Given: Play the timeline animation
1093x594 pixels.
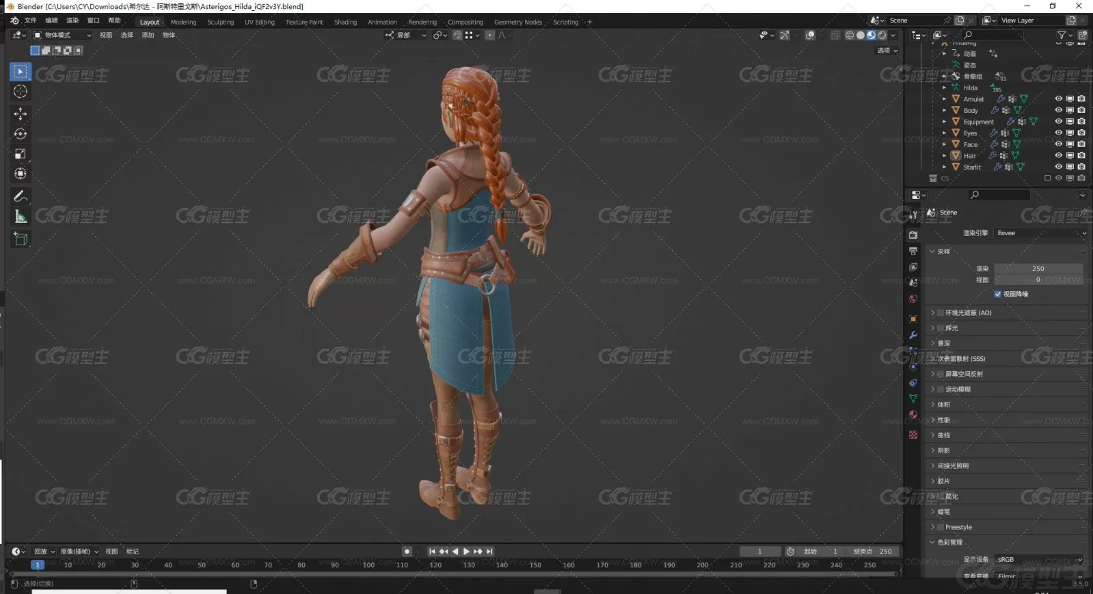Looking at the screenshot, I should click(x=466, y=552).
